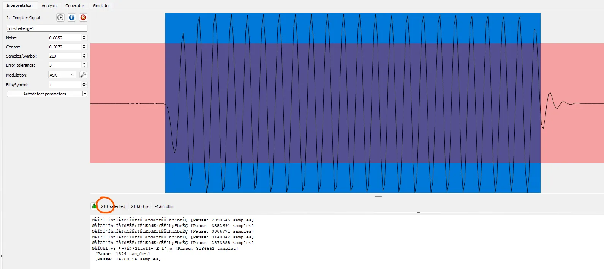The width and height of the screenshot is (604, 269).
Task: Decrease the Center value with down arrow
Action: pyautogui.click(x=84, y=48)
